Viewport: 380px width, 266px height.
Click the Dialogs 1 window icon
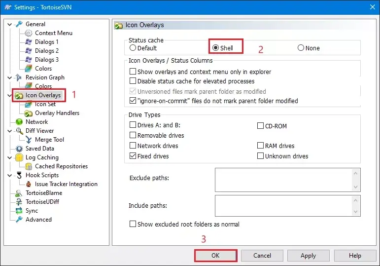point(29,42)
